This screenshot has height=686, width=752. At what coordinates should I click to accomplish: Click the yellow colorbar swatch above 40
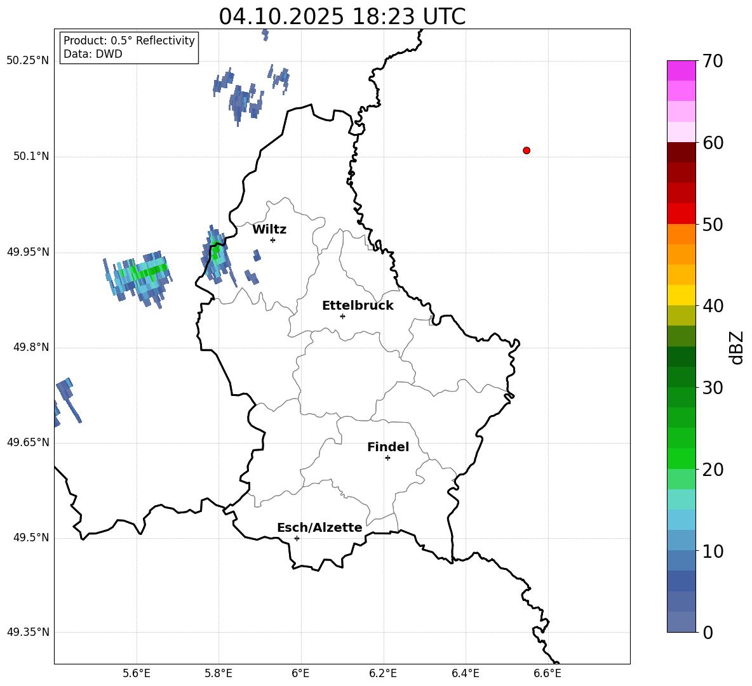pos(681,295)
